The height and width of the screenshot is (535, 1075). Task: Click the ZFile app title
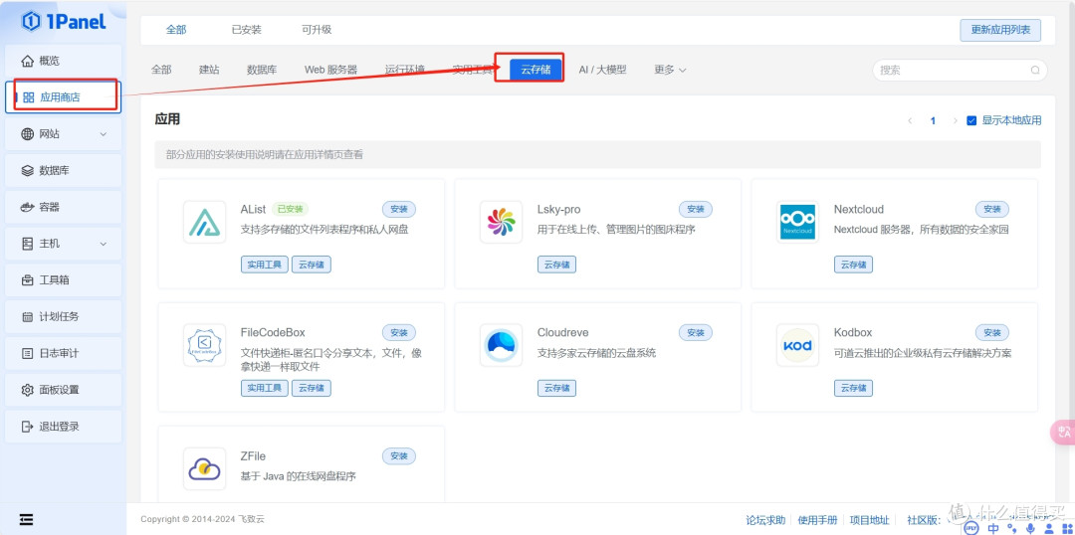[253, 456]
